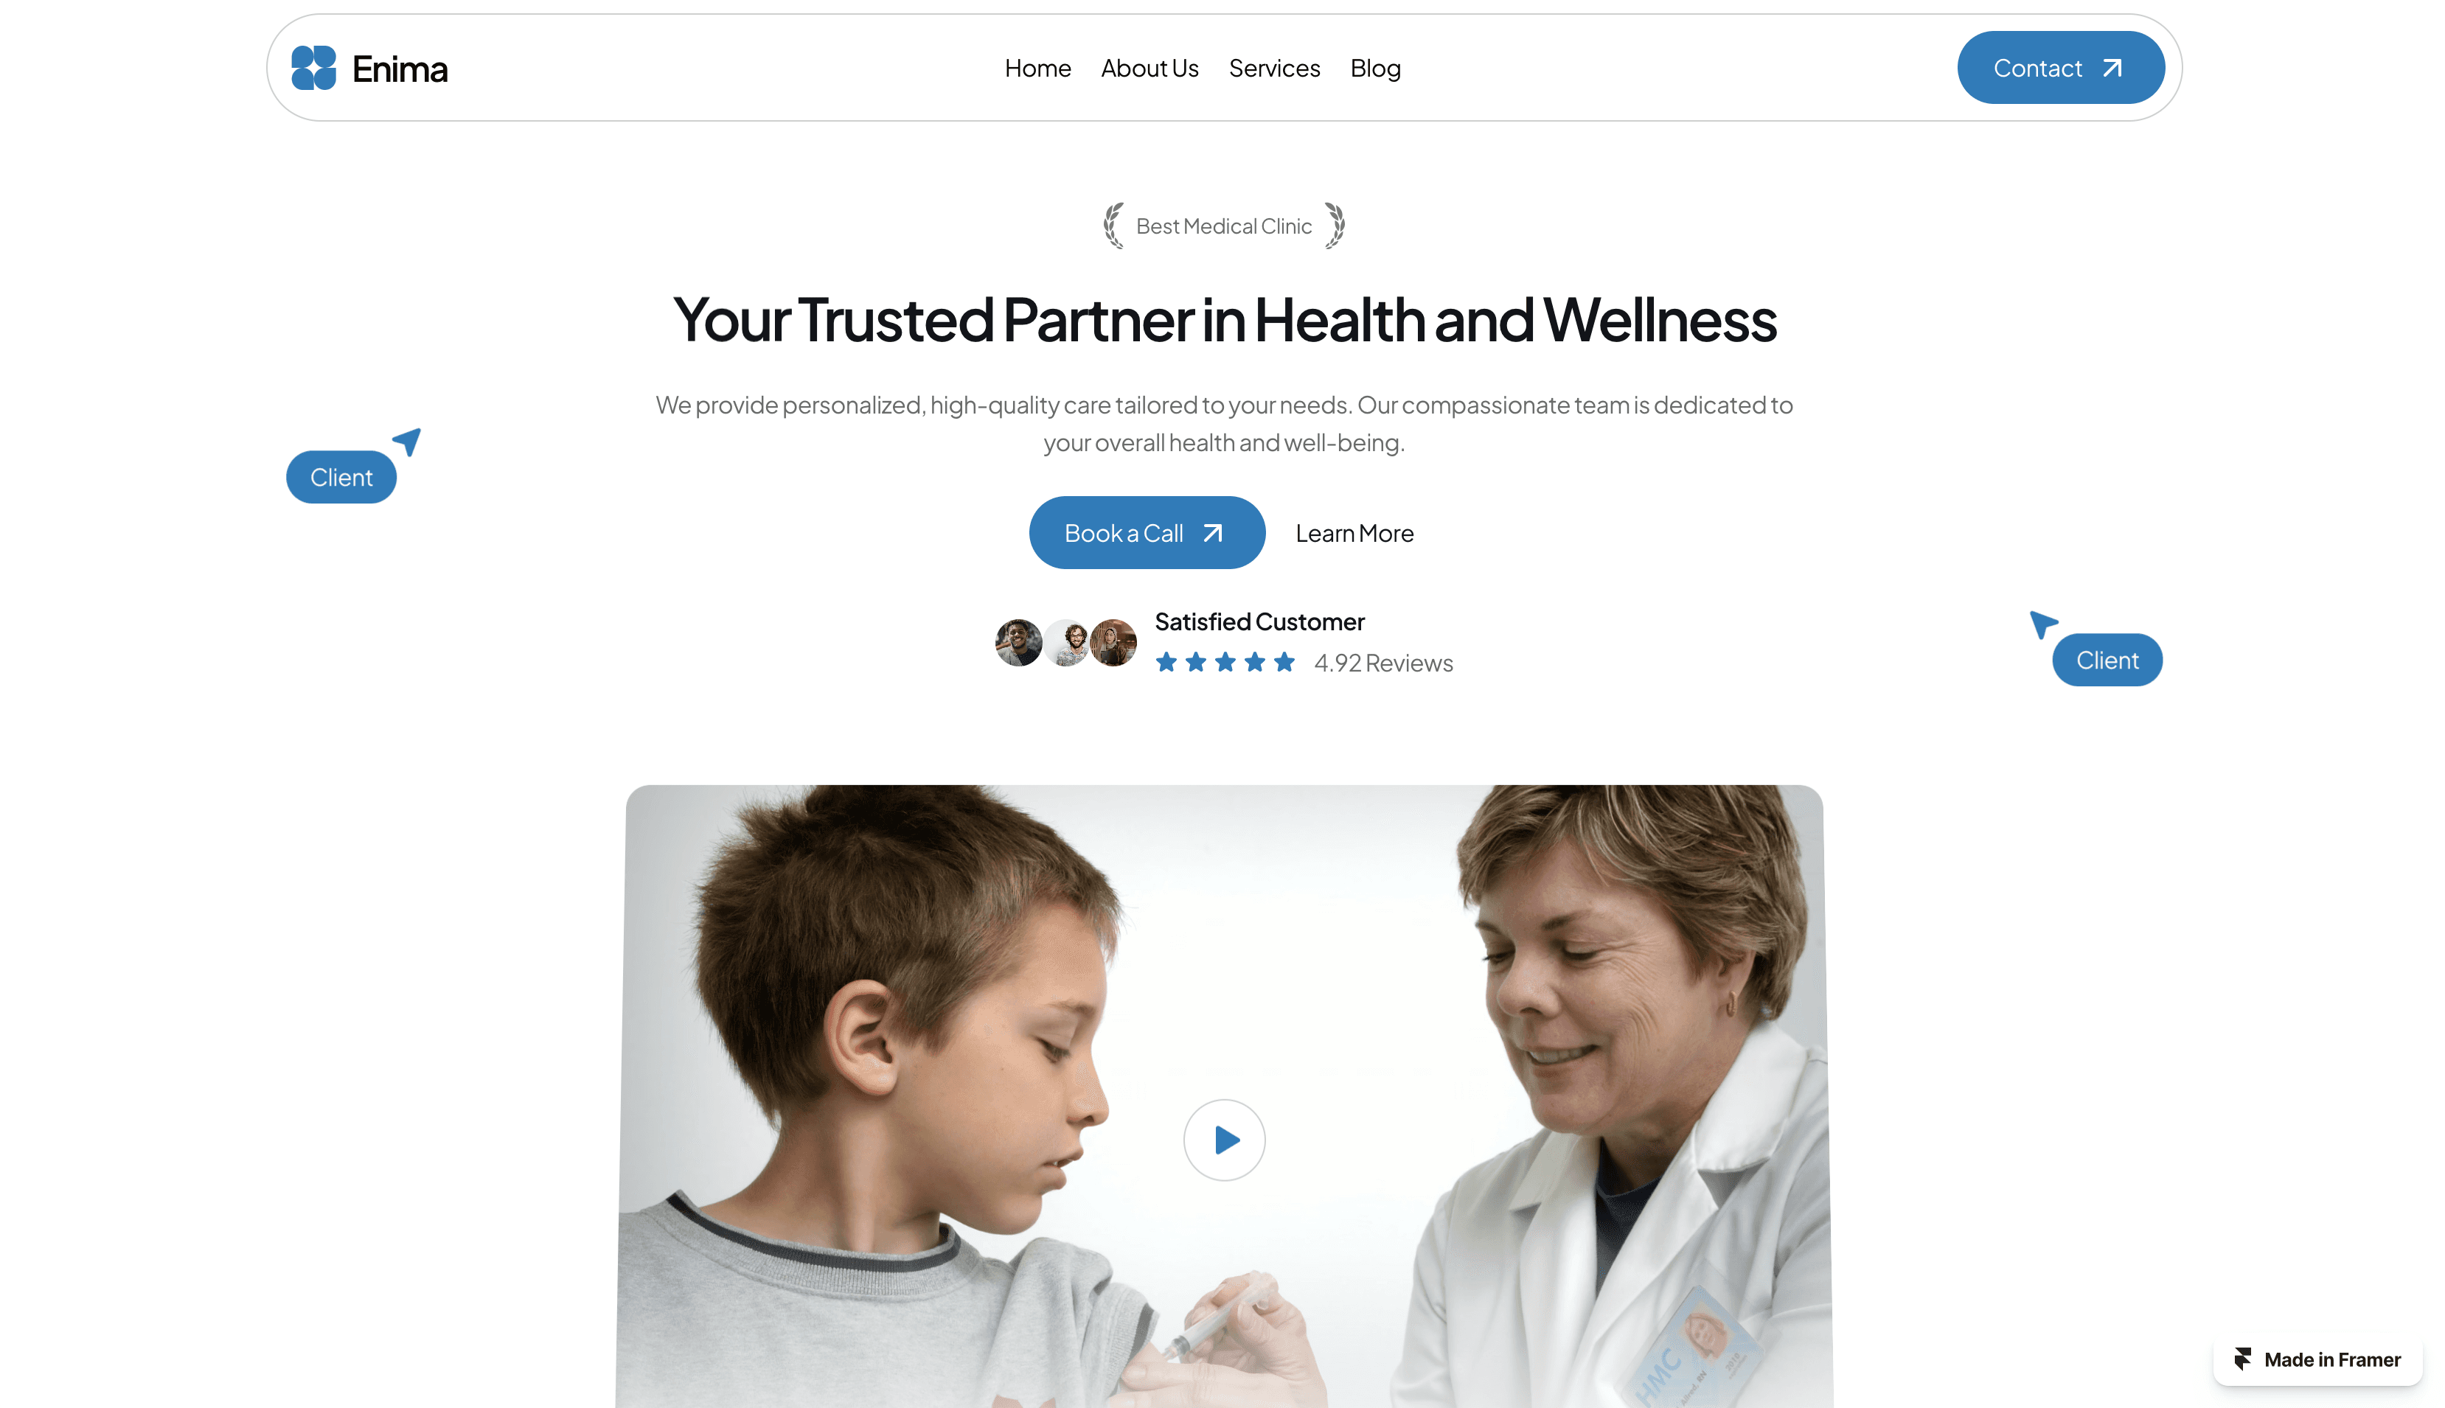Click the left Client cursor badge
Screen dimensions: 2445x1408
[x=341, y=477]
